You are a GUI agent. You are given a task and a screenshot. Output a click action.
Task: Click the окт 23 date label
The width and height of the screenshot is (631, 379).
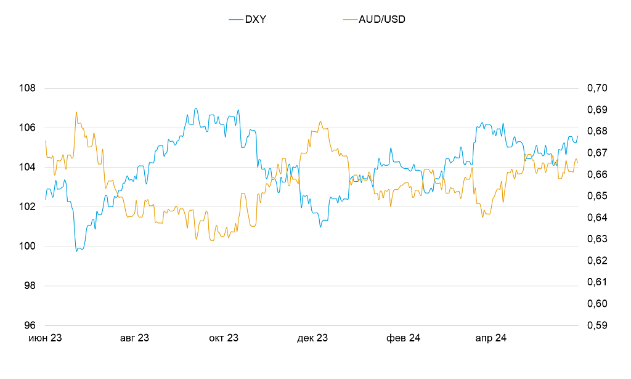pyautogui.click(x=224, y=338)
